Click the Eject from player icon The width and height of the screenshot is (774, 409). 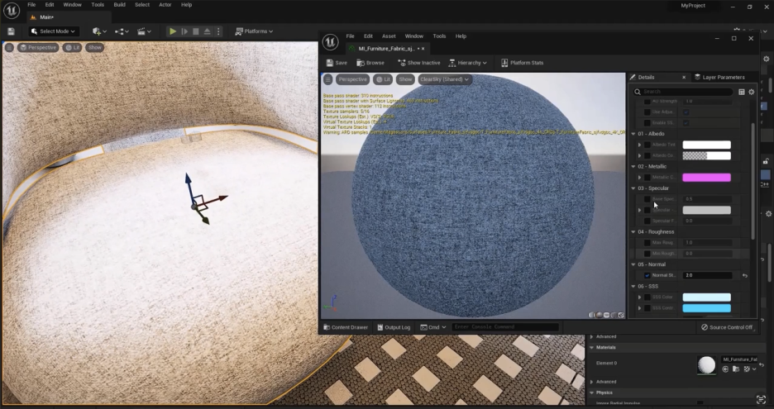(208, 31)
